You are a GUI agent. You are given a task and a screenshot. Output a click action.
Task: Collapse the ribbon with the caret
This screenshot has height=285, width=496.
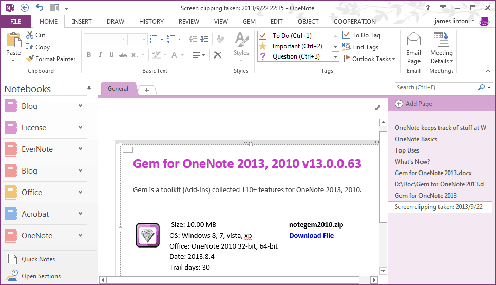point(488,71)
